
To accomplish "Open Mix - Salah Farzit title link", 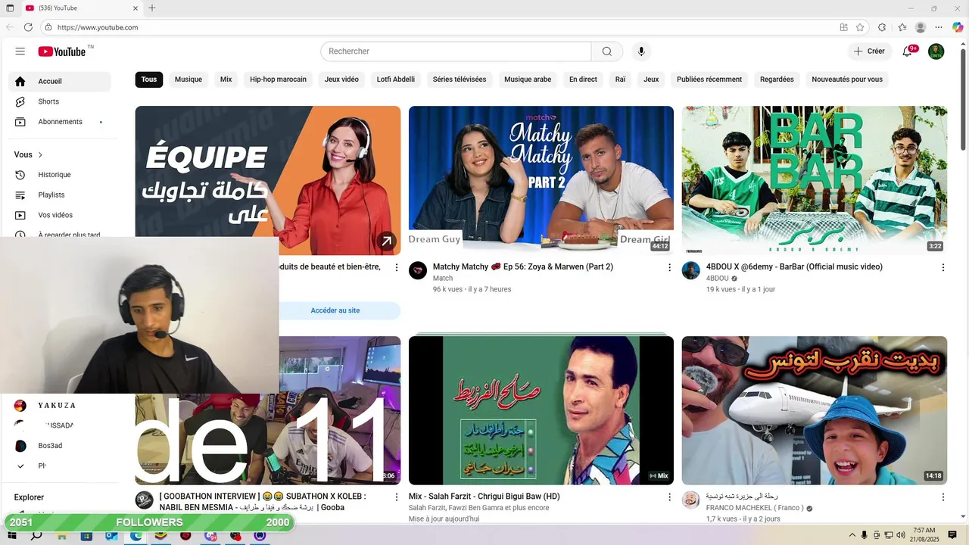I will tap(484, 497).
